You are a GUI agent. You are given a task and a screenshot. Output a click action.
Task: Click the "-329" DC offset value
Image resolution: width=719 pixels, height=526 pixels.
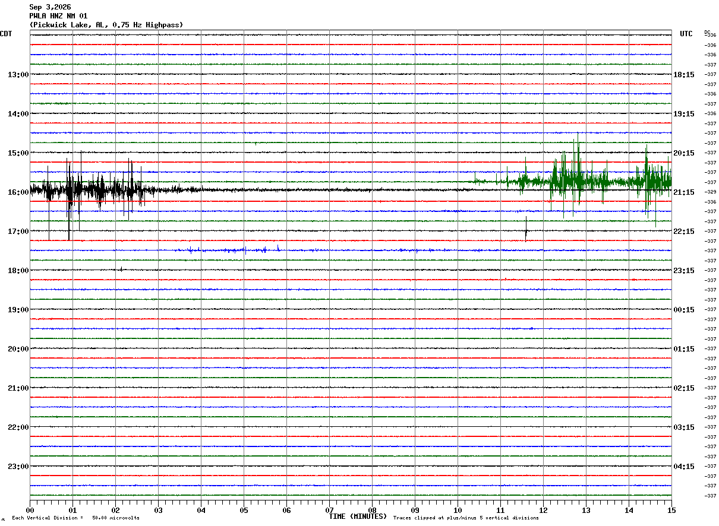point(710,192)
